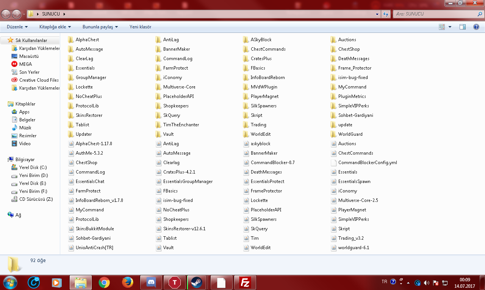This screenshot has width=485, height=290.
Task: Open Masaüstü in the sidebar
Action: 29,56
